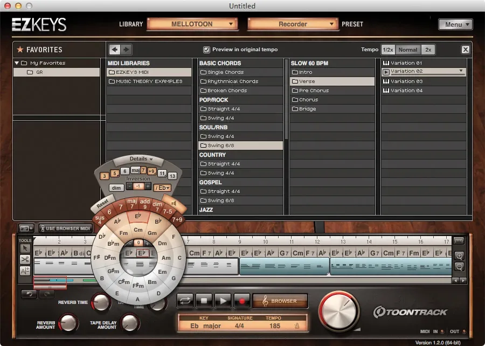Go back with the browser left arrow
The height and width of the screenshot is (346, 485).
(x=114, y=50)
